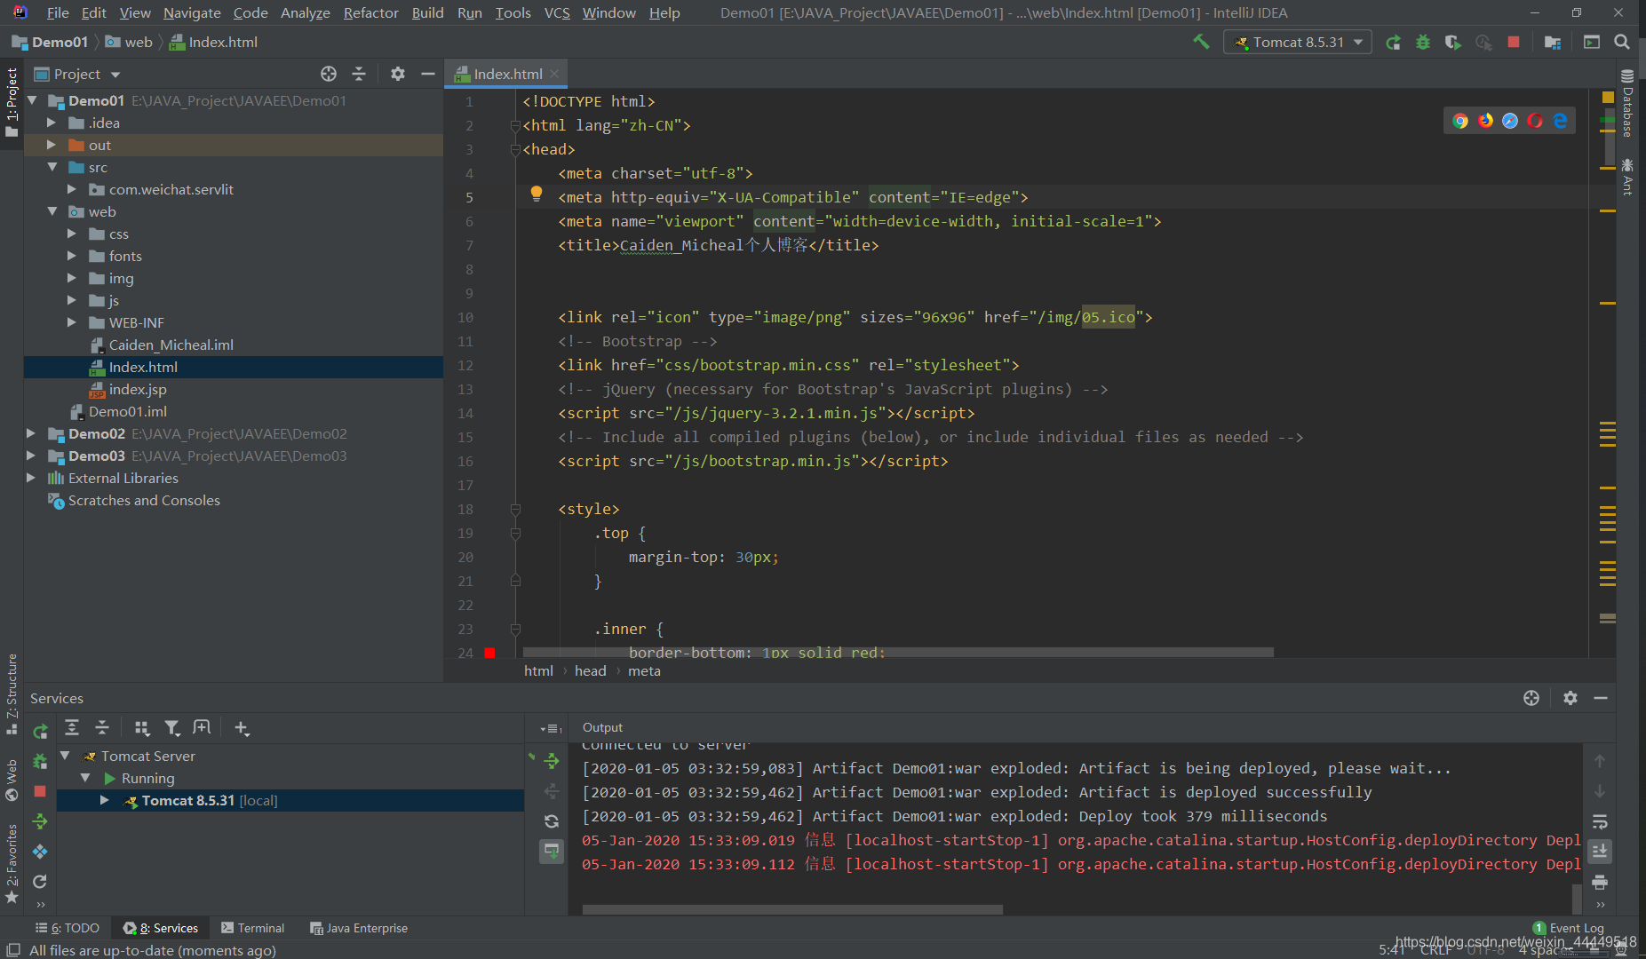Click the rerun Tomcat toolbar icon
1646x959 pixels.
[1393, 42]
